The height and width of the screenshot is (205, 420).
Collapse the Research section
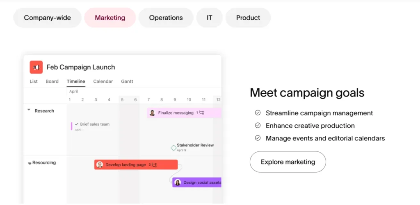(29, 110)
